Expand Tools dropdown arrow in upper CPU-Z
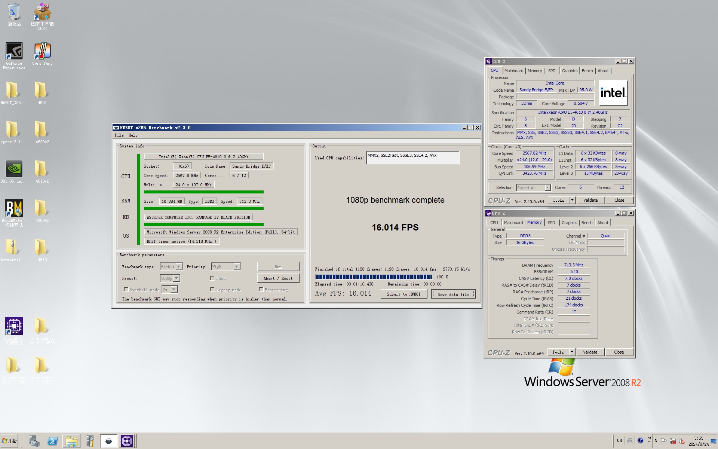 tap(572, 200)
